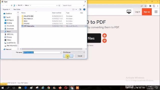Image resolution: width=160 pixels, height=90 pixels.
Task: Open the Organize menu
Action: click(6, 9)
